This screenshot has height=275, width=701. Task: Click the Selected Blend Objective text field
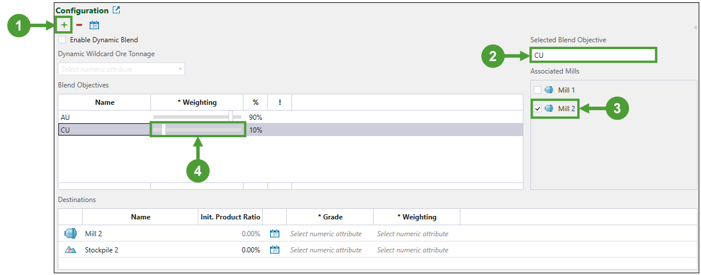click(593, 56)
